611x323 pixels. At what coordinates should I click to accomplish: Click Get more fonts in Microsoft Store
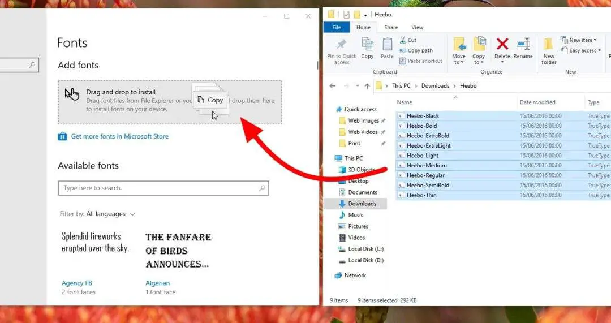[119, 136]
